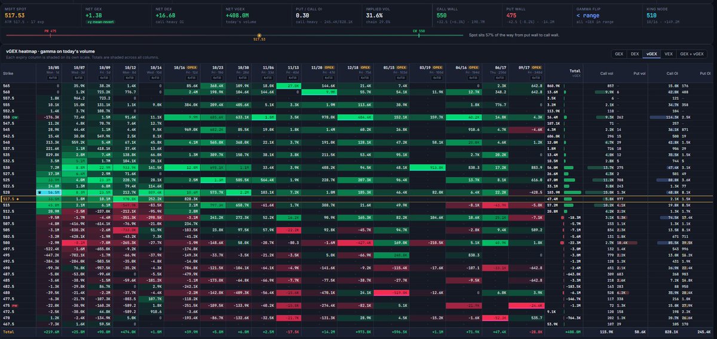This screenshot has height=339, width=717.
Task: Click the OPEX badge on 10/16 column
Action: [191, 68]
